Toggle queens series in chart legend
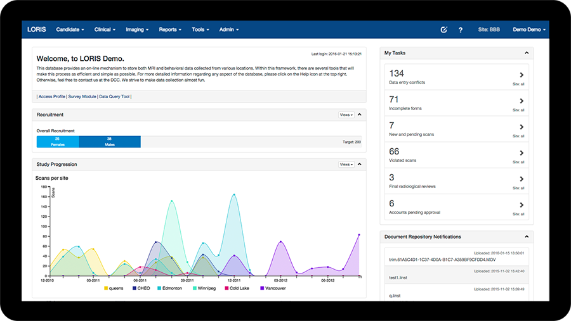The width and height of the screenshot is (571, 321). pyautogui.click(x=114, y=288)
